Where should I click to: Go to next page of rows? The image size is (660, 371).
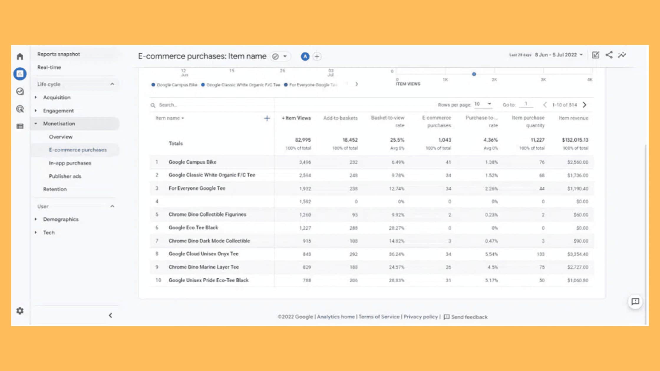point(585,105)
